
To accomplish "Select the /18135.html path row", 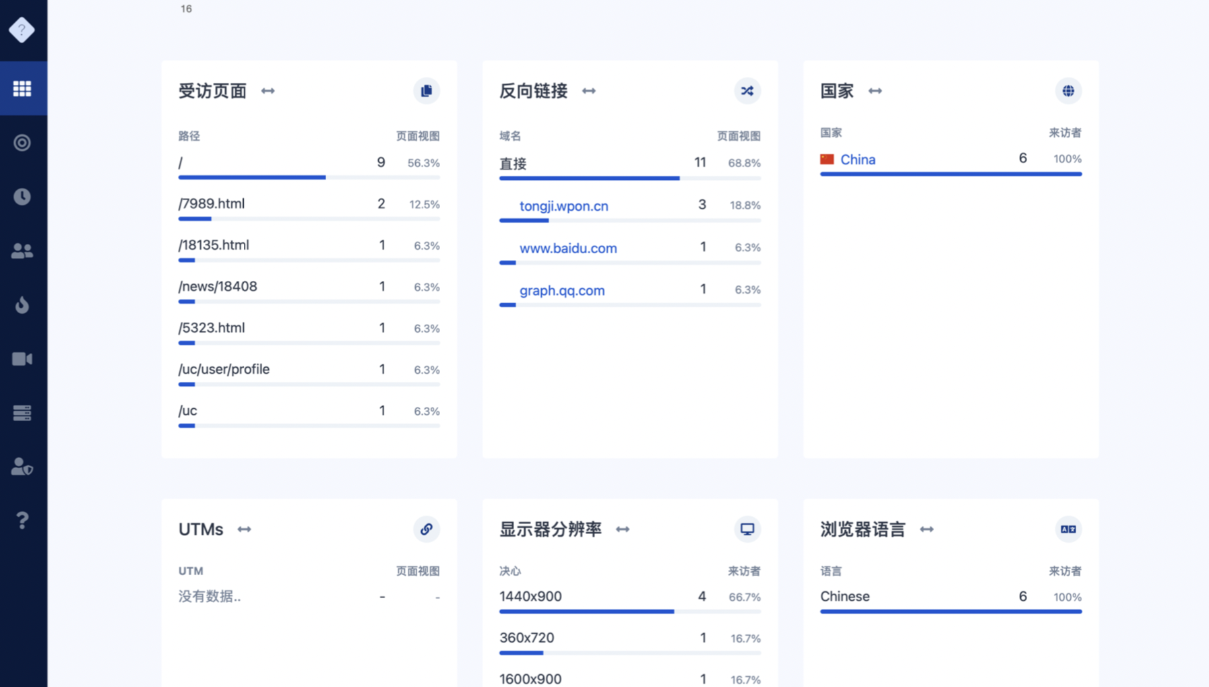I will pos(309,250).
